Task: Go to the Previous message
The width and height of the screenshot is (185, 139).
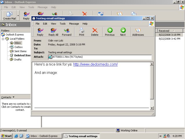Action: point(110,32)
